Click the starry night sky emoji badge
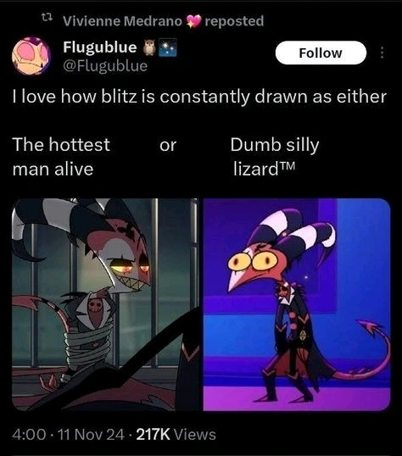 tap(168, 47)
